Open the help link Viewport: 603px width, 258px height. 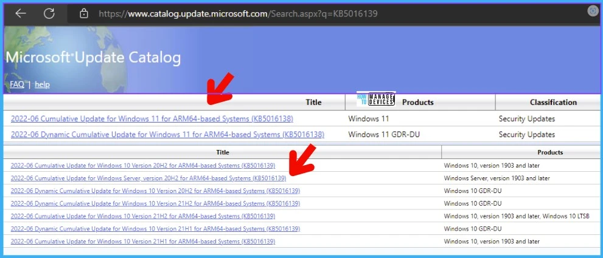[x=43, y=84]
